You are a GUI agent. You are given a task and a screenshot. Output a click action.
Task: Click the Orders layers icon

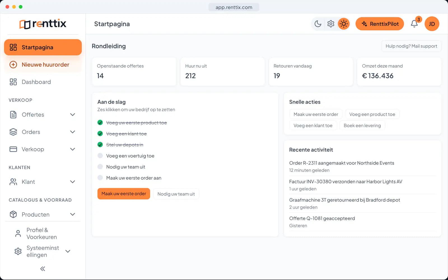[x=13, y=132]
